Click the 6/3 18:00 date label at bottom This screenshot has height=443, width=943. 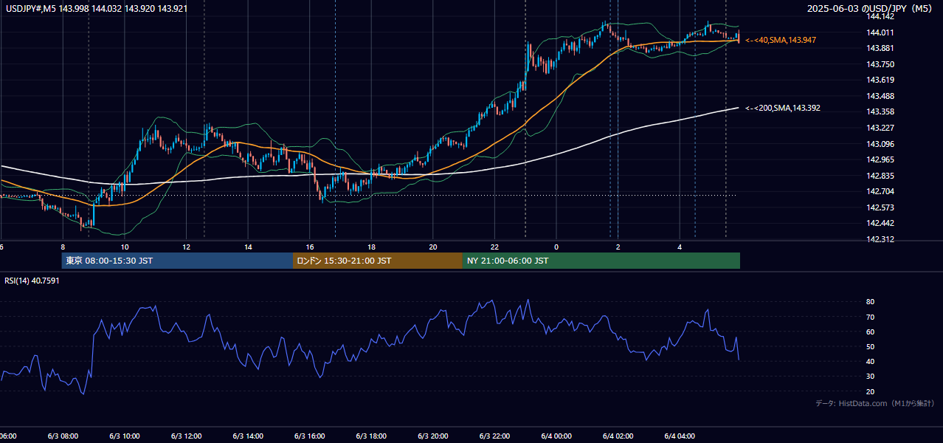click(x=370, y=436)
